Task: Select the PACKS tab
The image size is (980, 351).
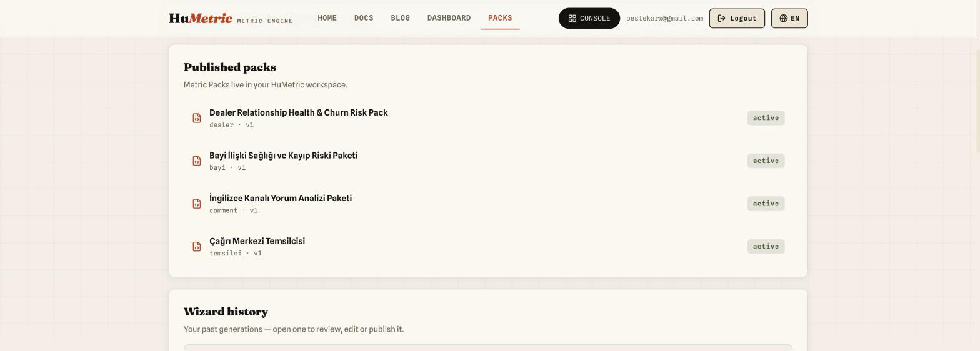Action: click(500, 18)
